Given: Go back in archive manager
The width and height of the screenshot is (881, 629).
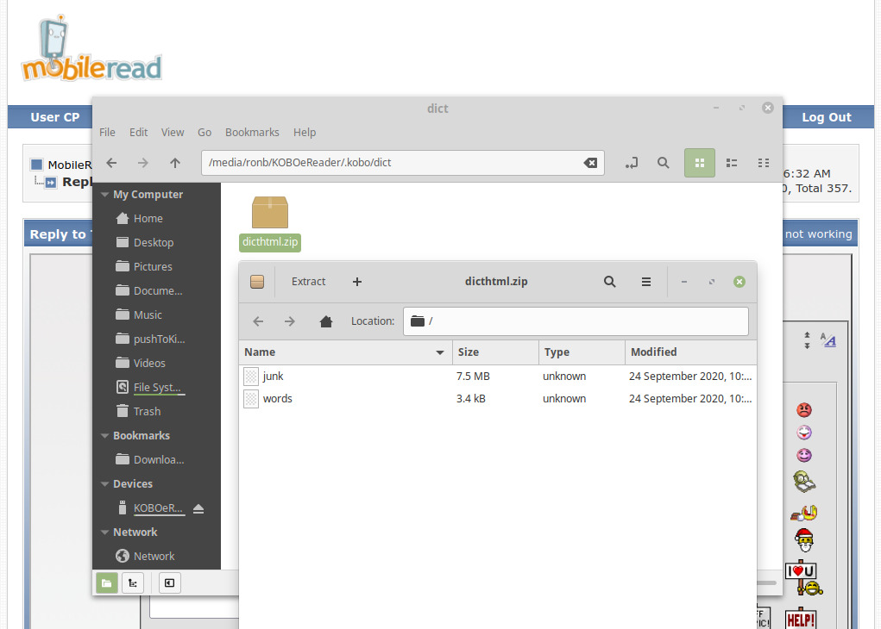Looking at the screenshot, I should point(259,321).
